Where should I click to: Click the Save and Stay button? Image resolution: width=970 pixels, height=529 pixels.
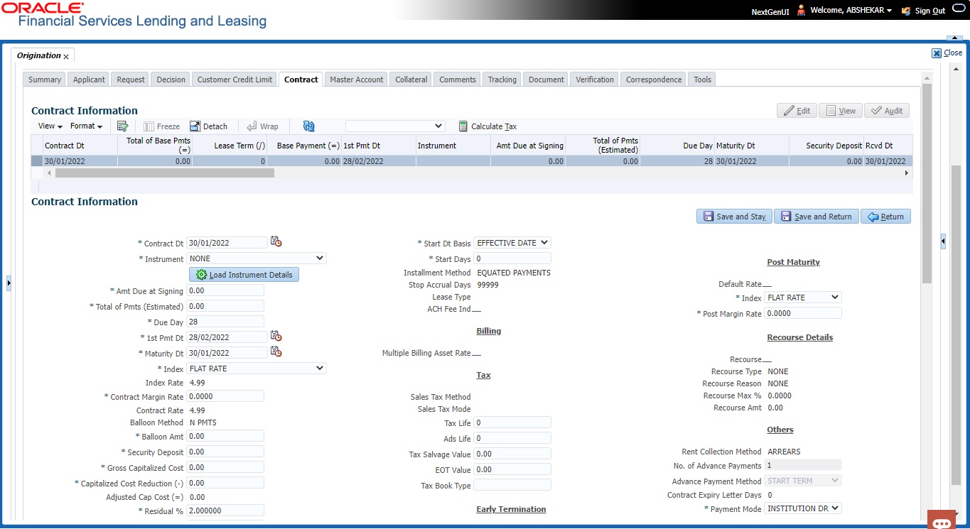(734, 217)
